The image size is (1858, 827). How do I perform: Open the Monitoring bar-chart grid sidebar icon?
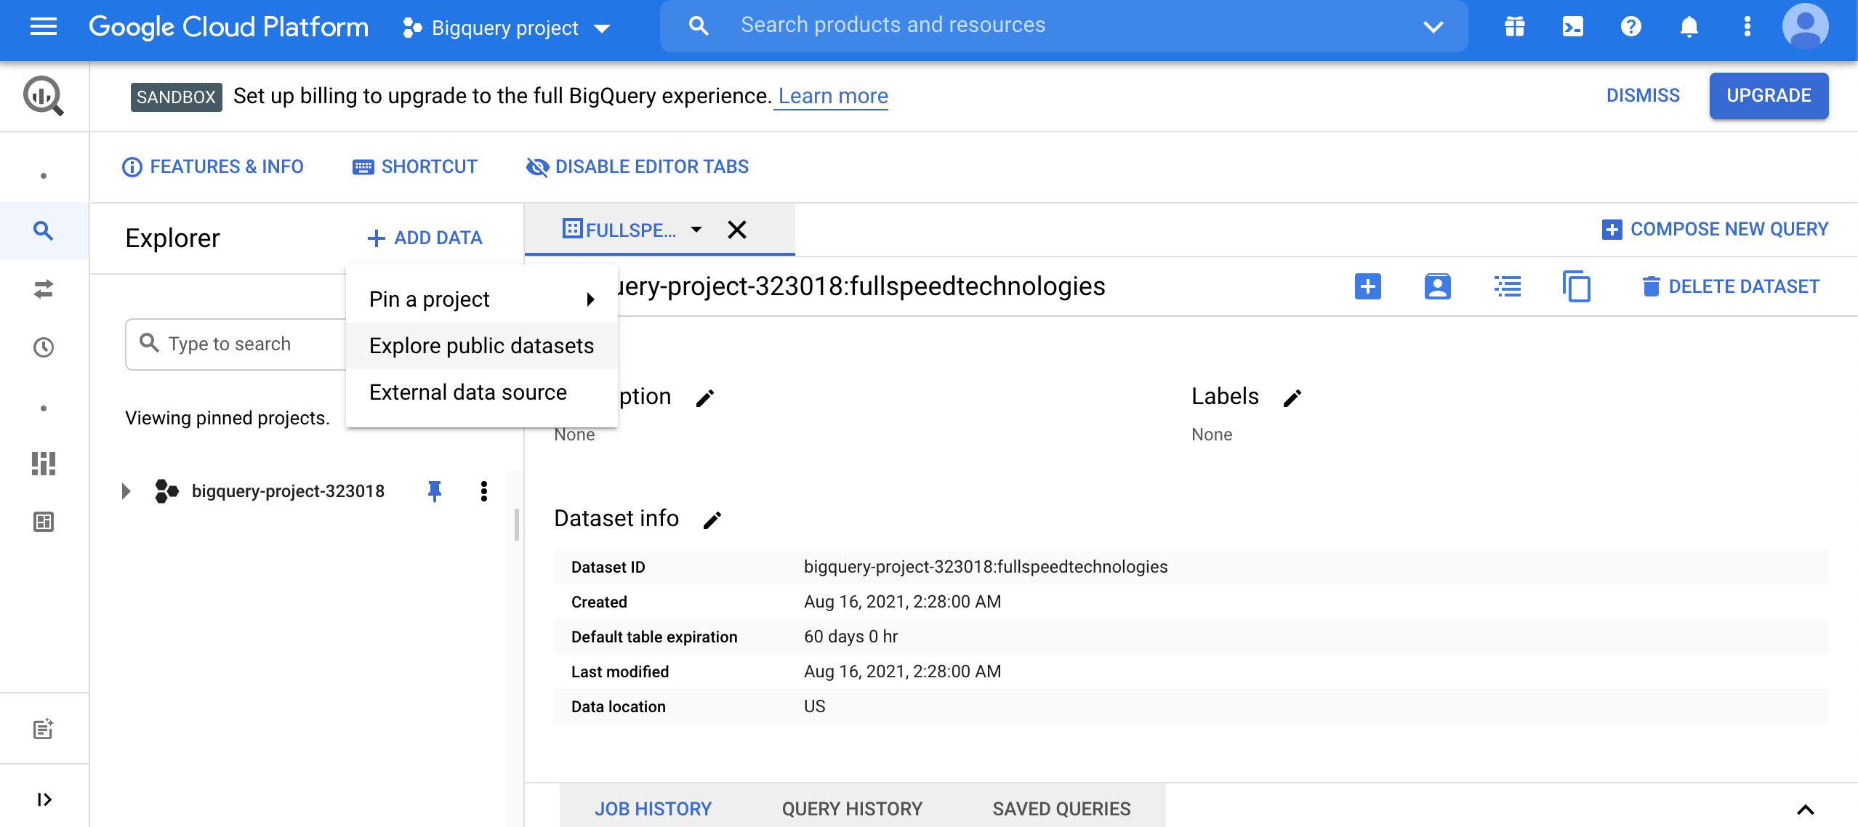(x=44, y=464)
